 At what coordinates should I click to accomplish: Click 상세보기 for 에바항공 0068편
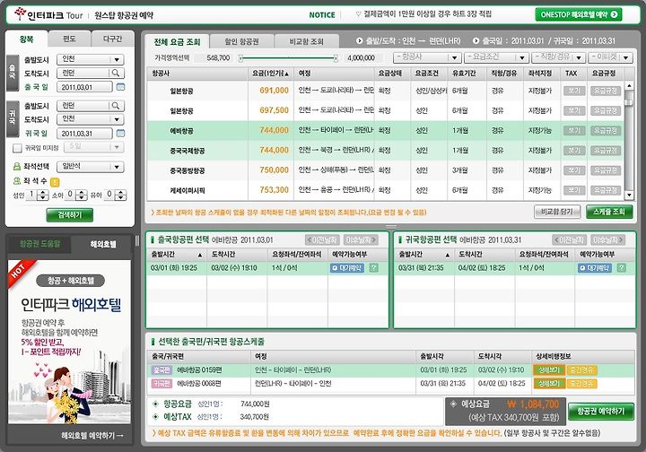click(549, 384)
